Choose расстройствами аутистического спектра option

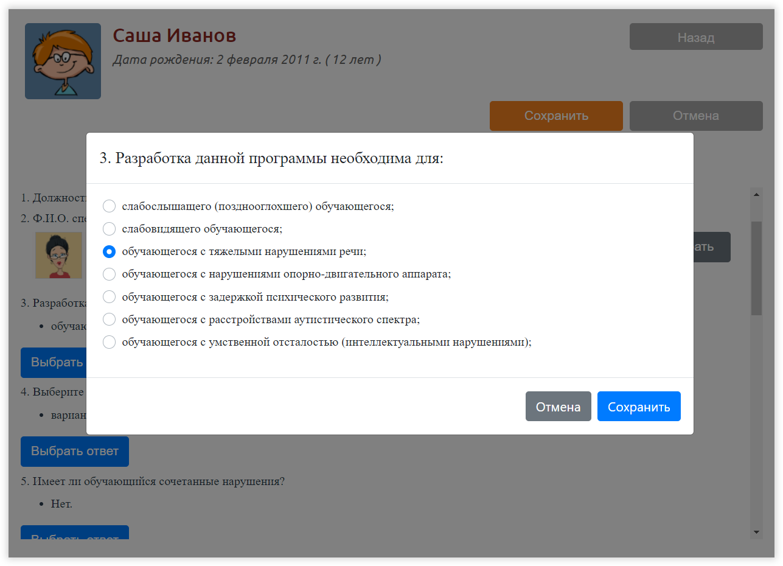(x=110, y=320)
